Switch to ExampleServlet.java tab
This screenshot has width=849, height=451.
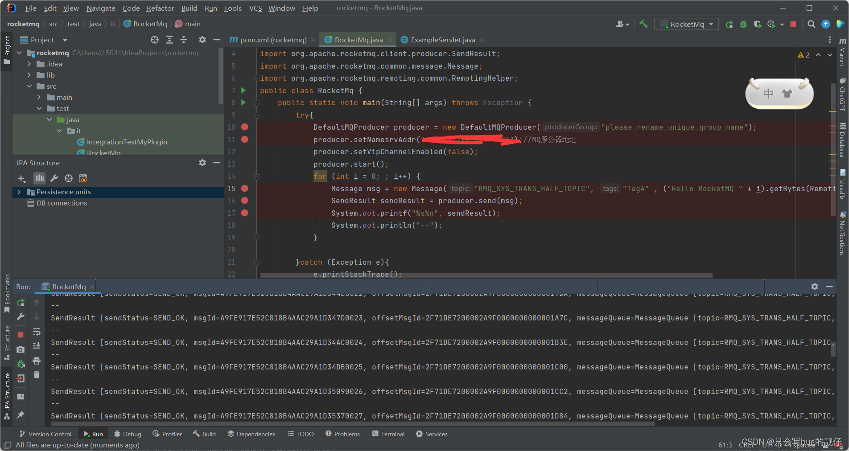click(443, 40)
